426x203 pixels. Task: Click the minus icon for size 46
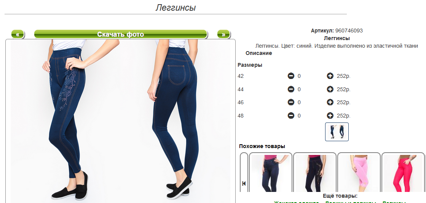pos(291,102)
